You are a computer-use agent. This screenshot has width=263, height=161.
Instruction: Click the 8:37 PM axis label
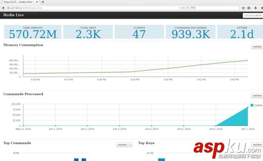(x=69, y=80)
